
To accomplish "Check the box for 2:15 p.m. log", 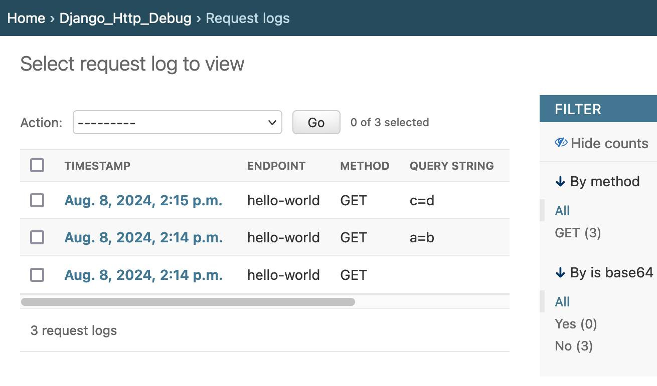I will 37,200.
